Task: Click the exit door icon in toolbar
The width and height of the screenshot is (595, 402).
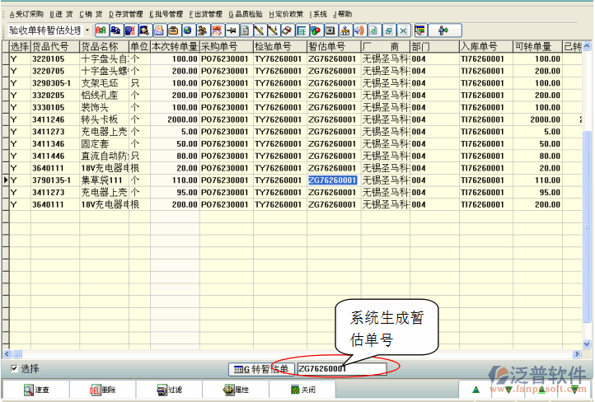Action: (x=443, y=30)
